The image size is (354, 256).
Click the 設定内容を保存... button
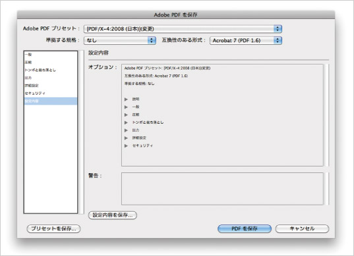pyautogui.click(x=113, y=215)
